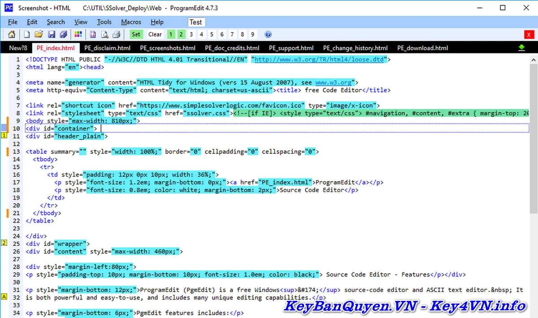This screenshot has width=538, height=318.
Task: Click the loose.dtd URL link on line 1
Action: tap(320, 59)
